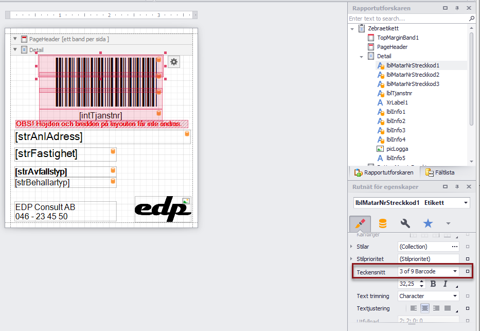This screenshot has width=480, height=331.
Task: Open the lblMatarNrStreckkod1 component selector dropdown
Action: coord(466,203)
